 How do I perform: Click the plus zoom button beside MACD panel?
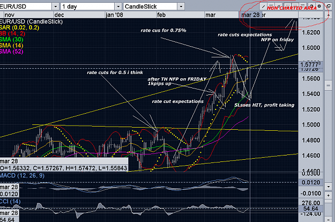tap(329, 195)
